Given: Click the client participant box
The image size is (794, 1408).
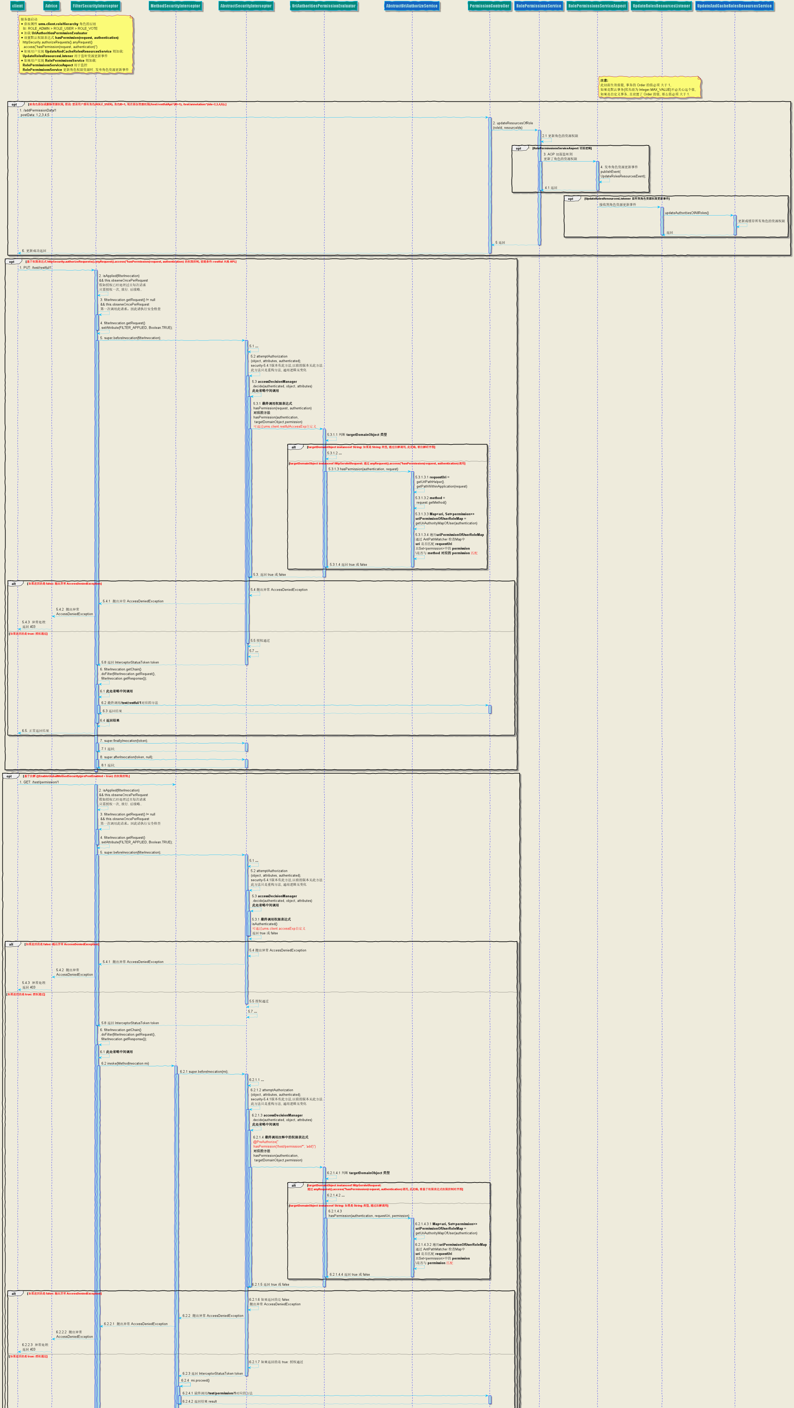Looking at the screenshot, I should (18, 6).
